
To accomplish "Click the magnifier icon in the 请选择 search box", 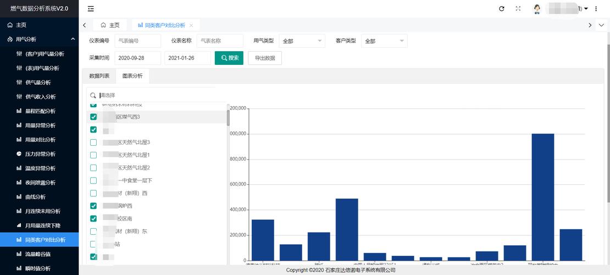I will [93, 95].
